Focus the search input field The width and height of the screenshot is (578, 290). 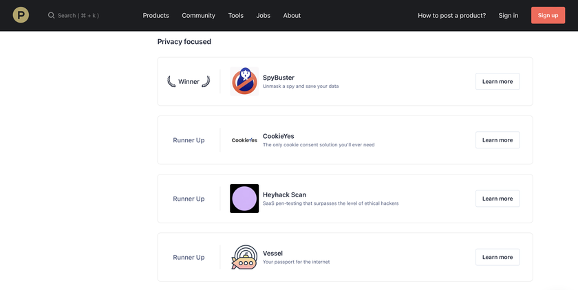[x=79, y=15]
